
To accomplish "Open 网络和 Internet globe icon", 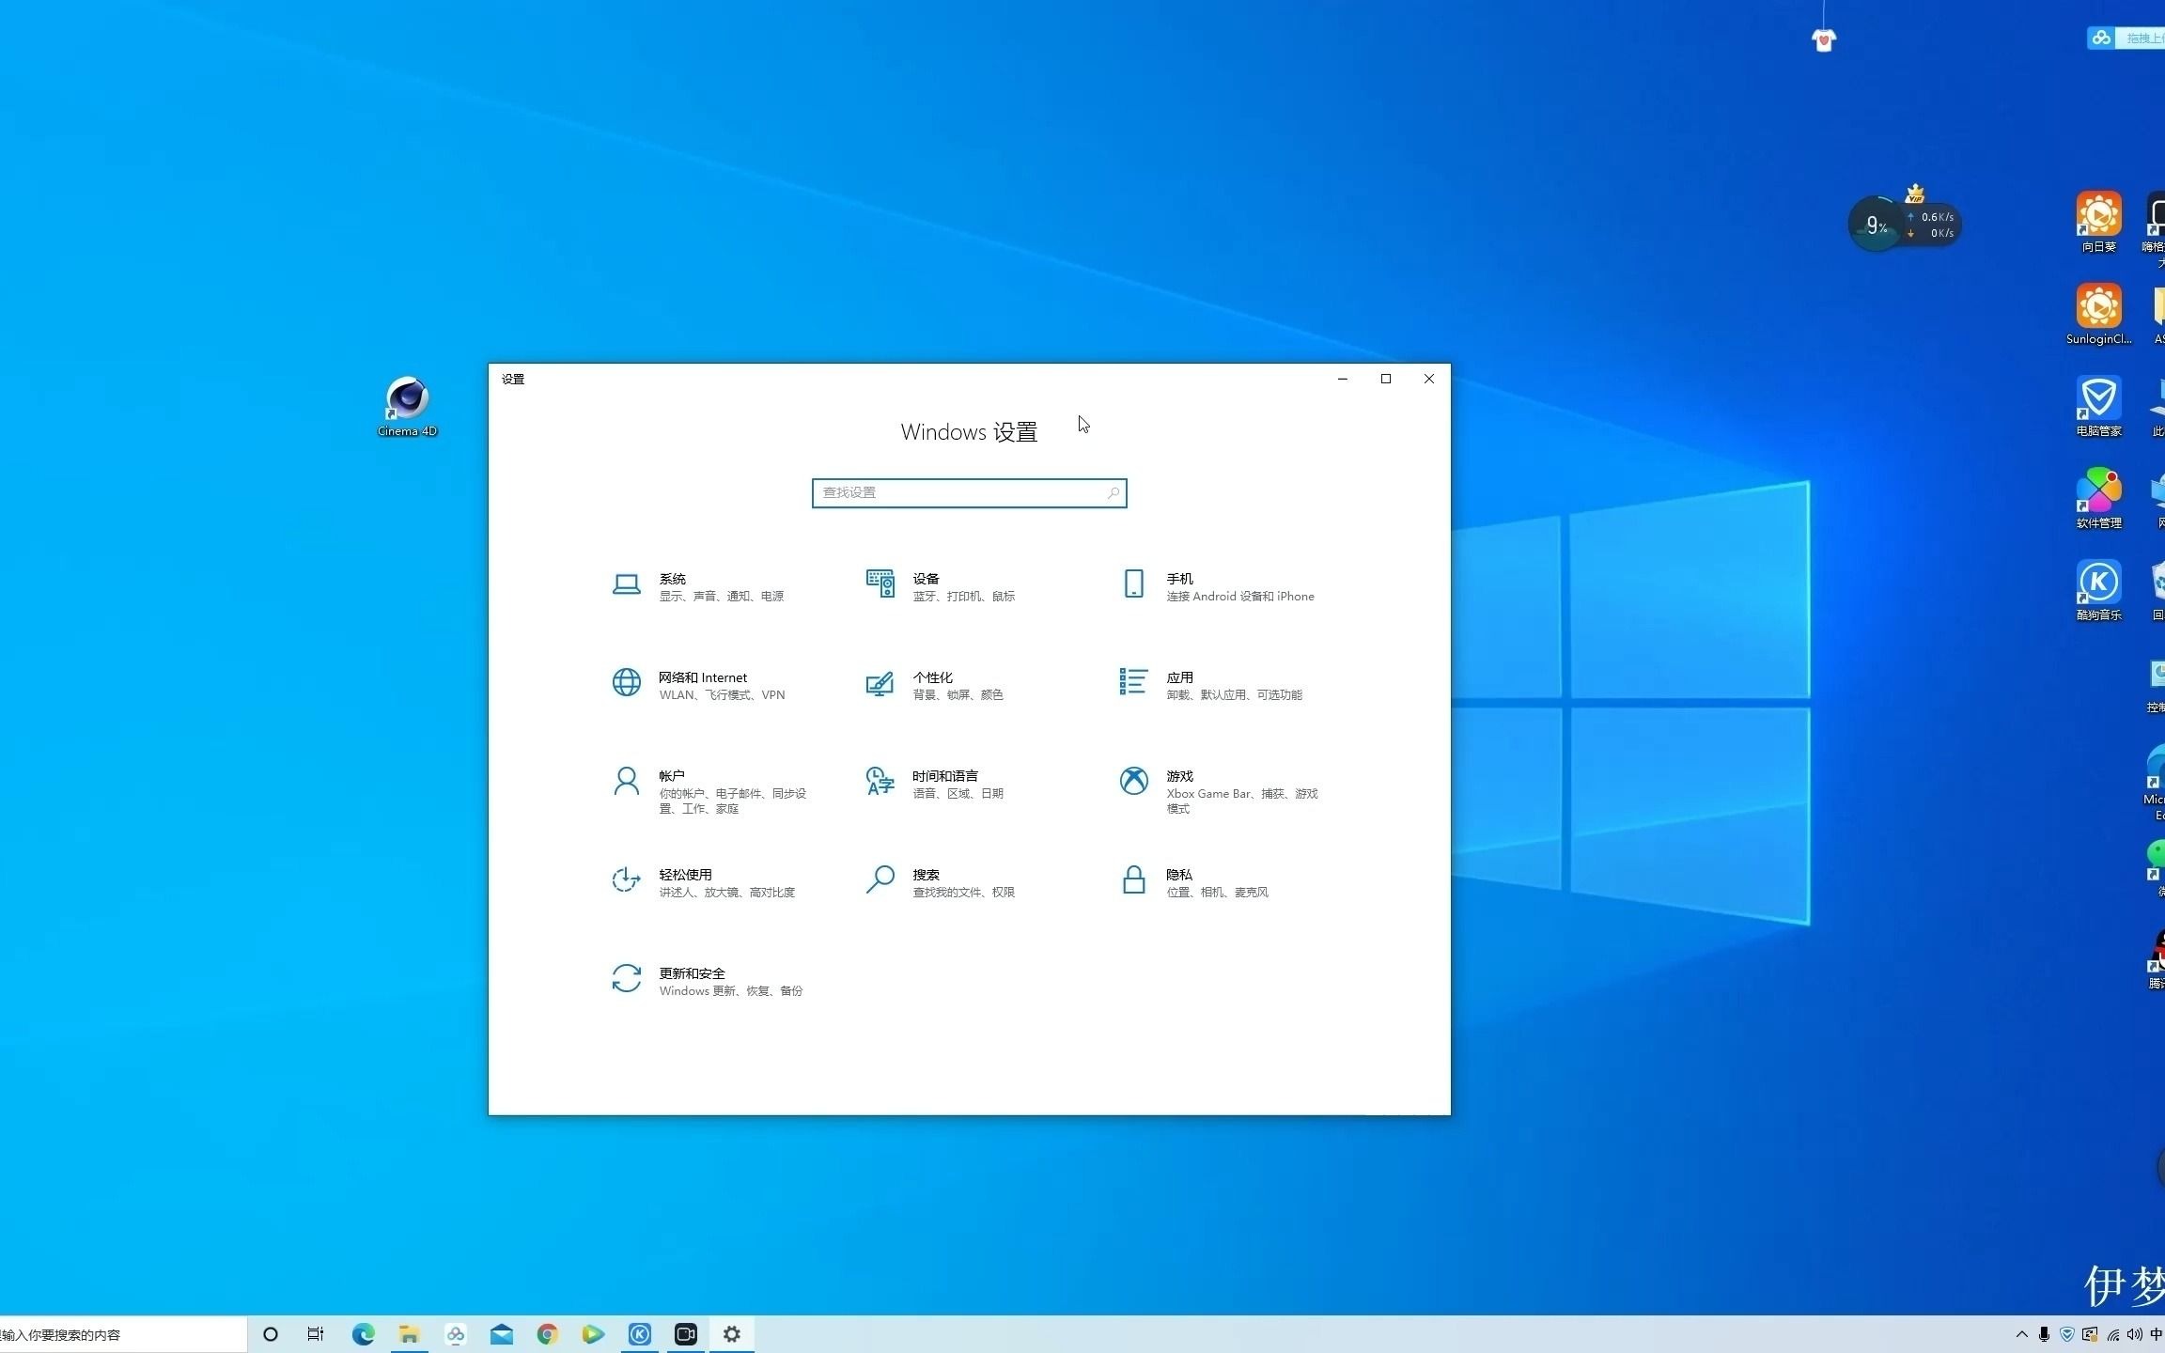I will (x=626, y=682).
